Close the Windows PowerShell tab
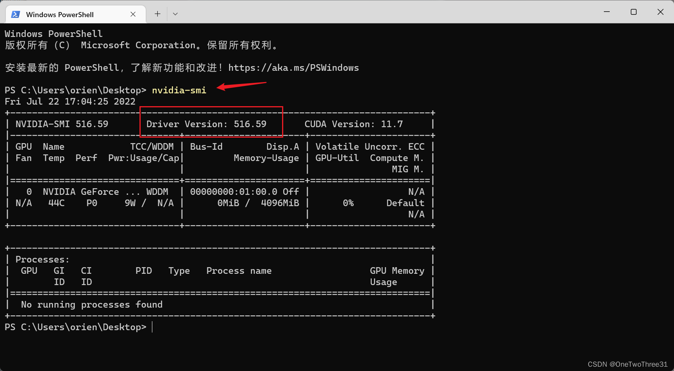Viewport: 674px width, 371px height. (133, 14)
